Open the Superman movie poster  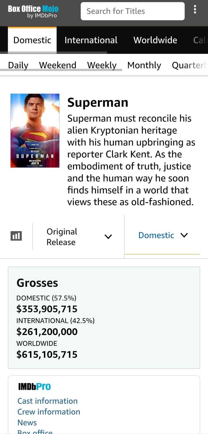coord(35,131)
